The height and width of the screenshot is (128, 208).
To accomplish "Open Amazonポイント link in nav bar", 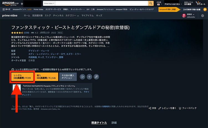I will coord(22,9).
